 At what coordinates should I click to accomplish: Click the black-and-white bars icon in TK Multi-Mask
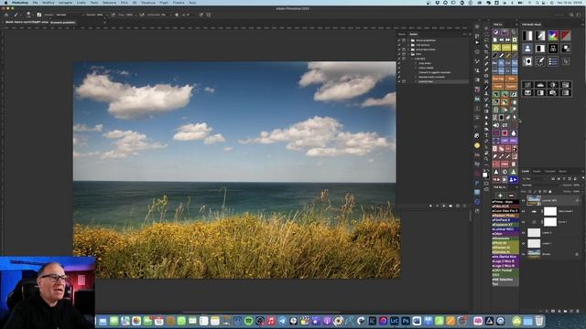[x=527, y=36]
